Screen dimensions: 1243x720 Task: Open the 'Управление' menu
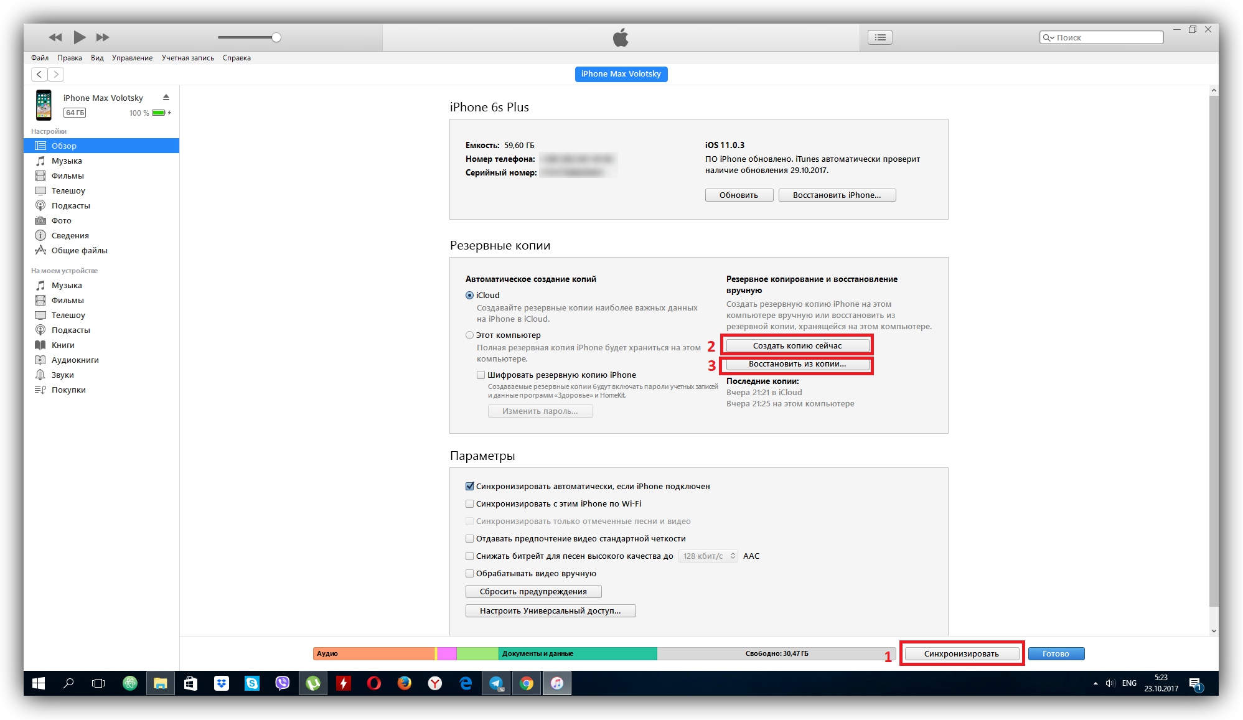point(132,58)
